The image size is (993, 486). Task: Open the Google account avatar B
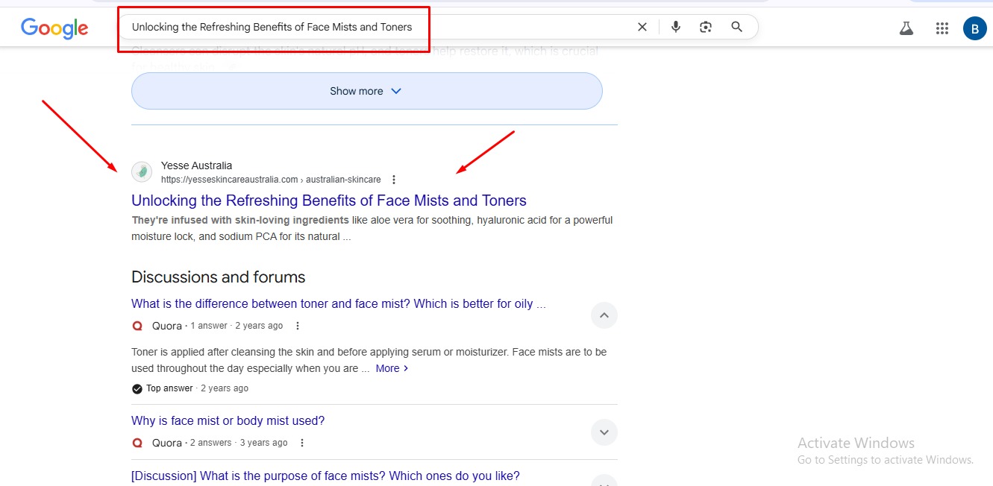[974, 28]
